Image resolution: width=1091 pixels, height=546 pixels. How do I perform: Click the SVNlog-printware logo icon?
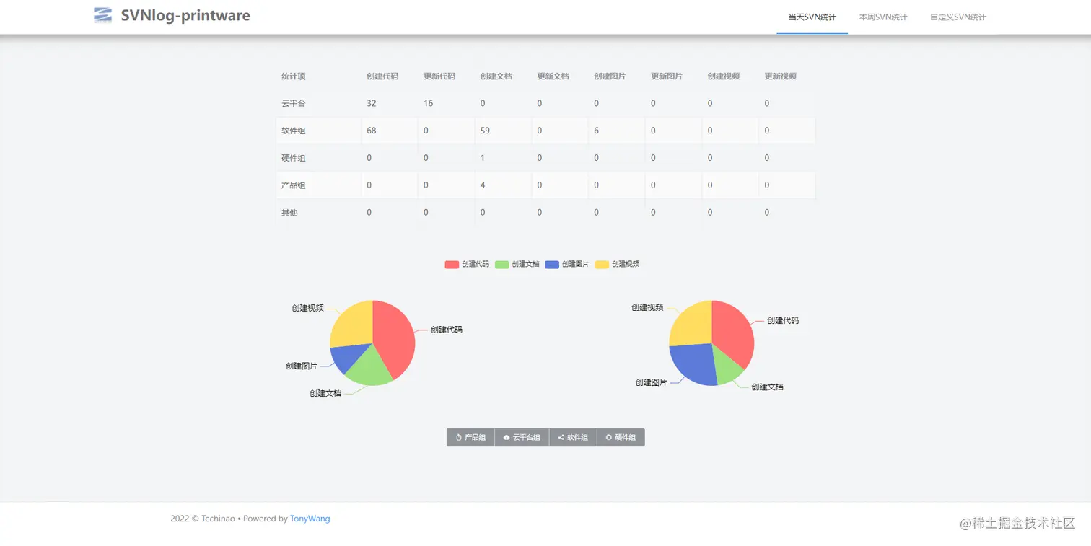click(103, 15)
